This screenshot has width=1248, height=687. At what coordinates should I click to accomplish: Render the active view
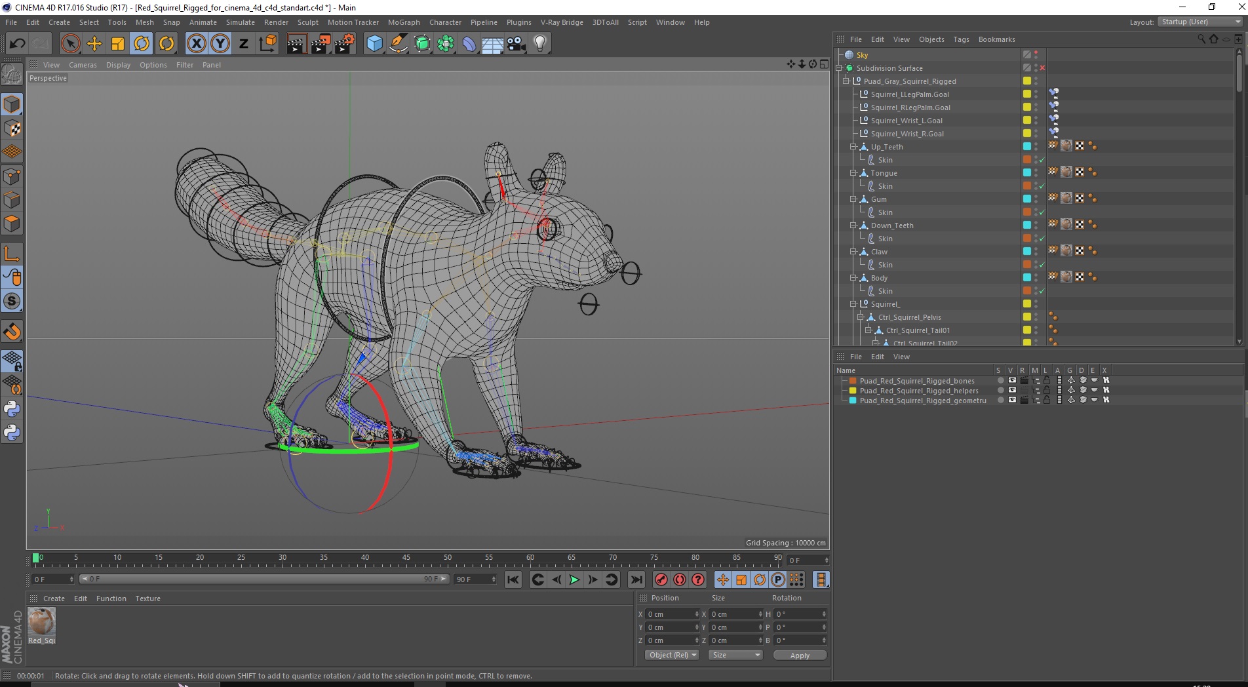(296, 44)
